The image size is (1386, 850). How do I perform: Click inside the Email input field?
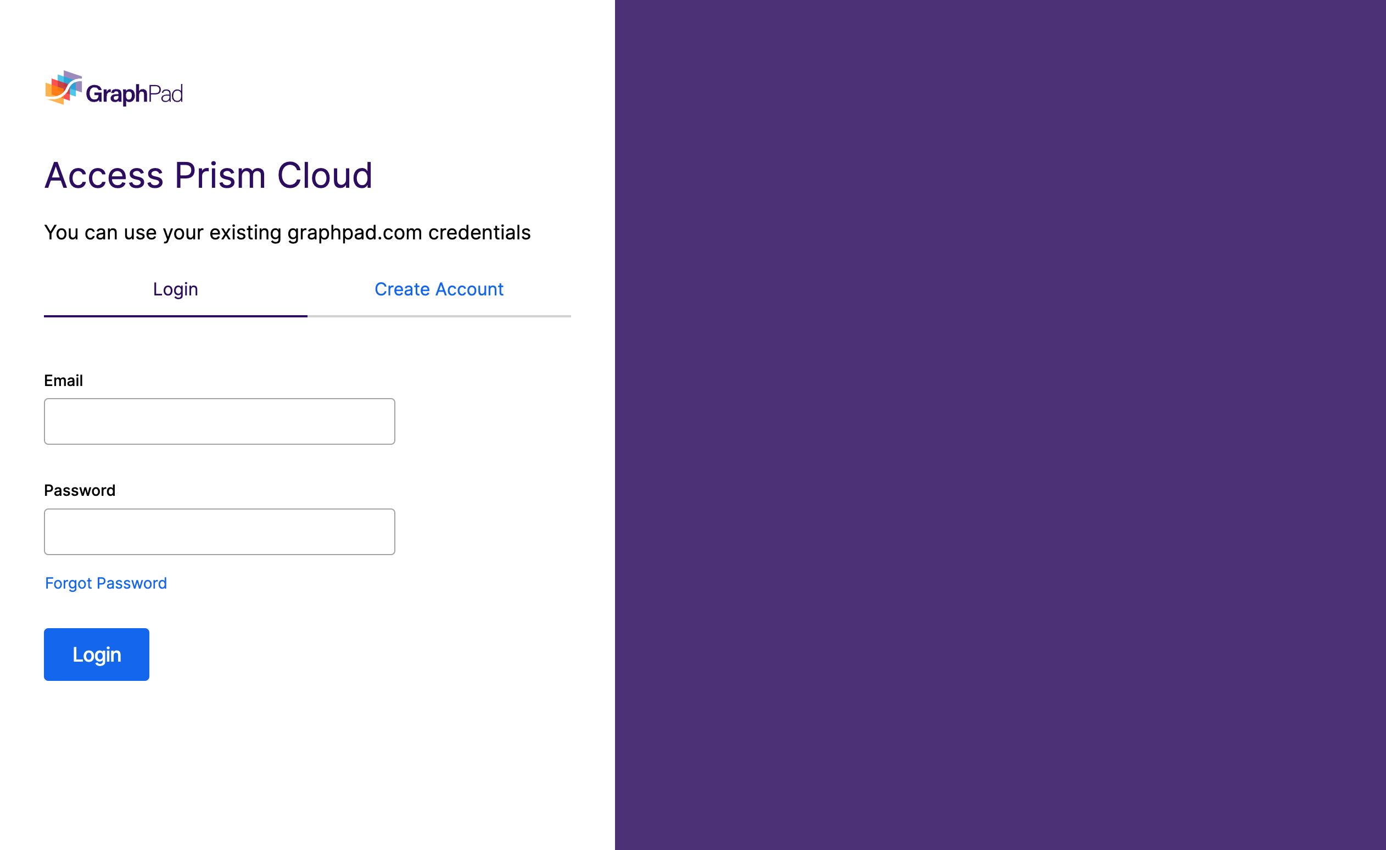tap(219, 421)
